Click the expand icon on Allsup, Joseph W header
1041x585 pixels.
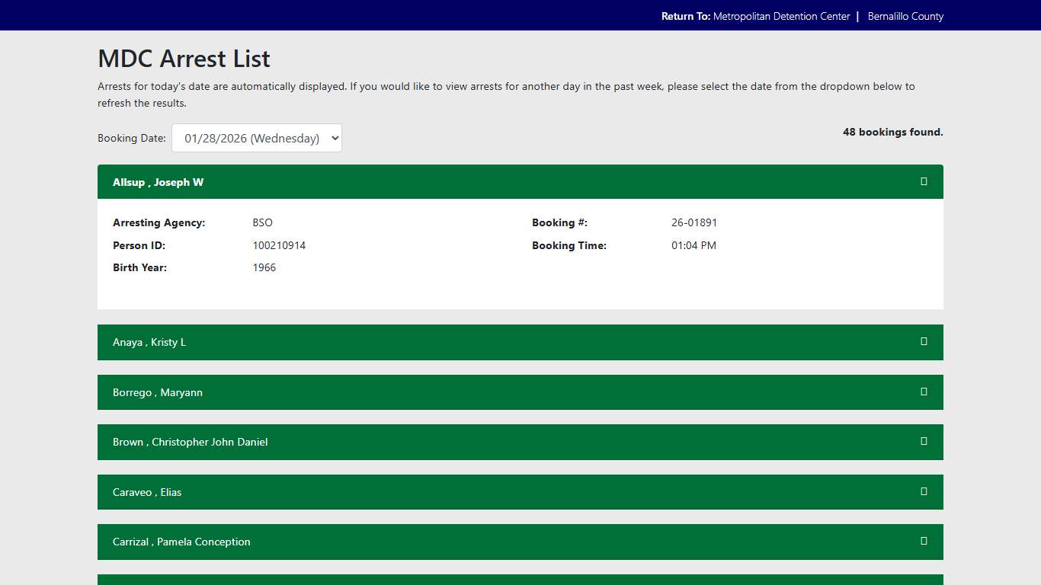[923, 181]
